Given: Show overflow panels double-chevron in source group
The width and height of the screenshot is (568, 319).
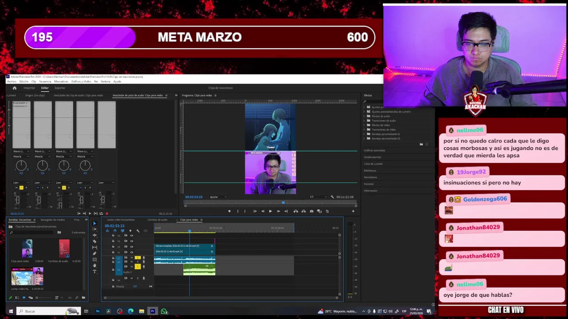Looking at the screenshot, I should 176,95.
